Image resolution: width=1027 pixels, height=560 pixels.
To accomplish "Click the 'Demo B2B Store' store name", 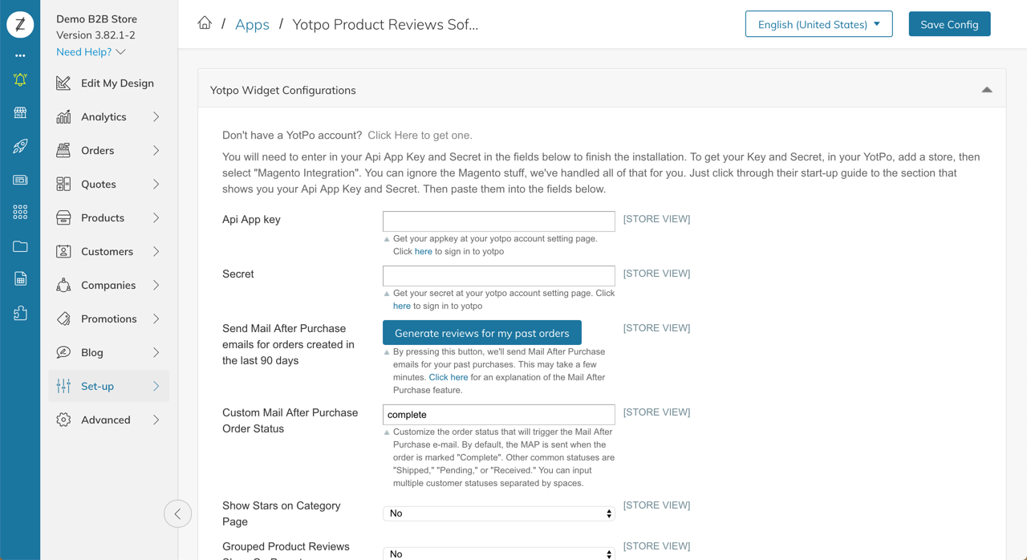I will (96, 18).
